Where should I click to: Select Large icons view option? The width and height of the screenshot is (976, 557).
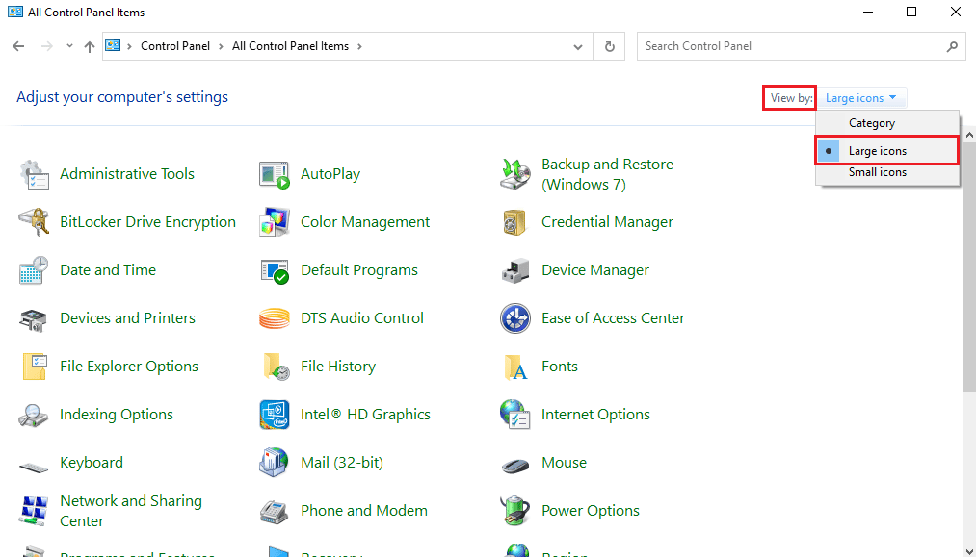[x=887, y=151]
